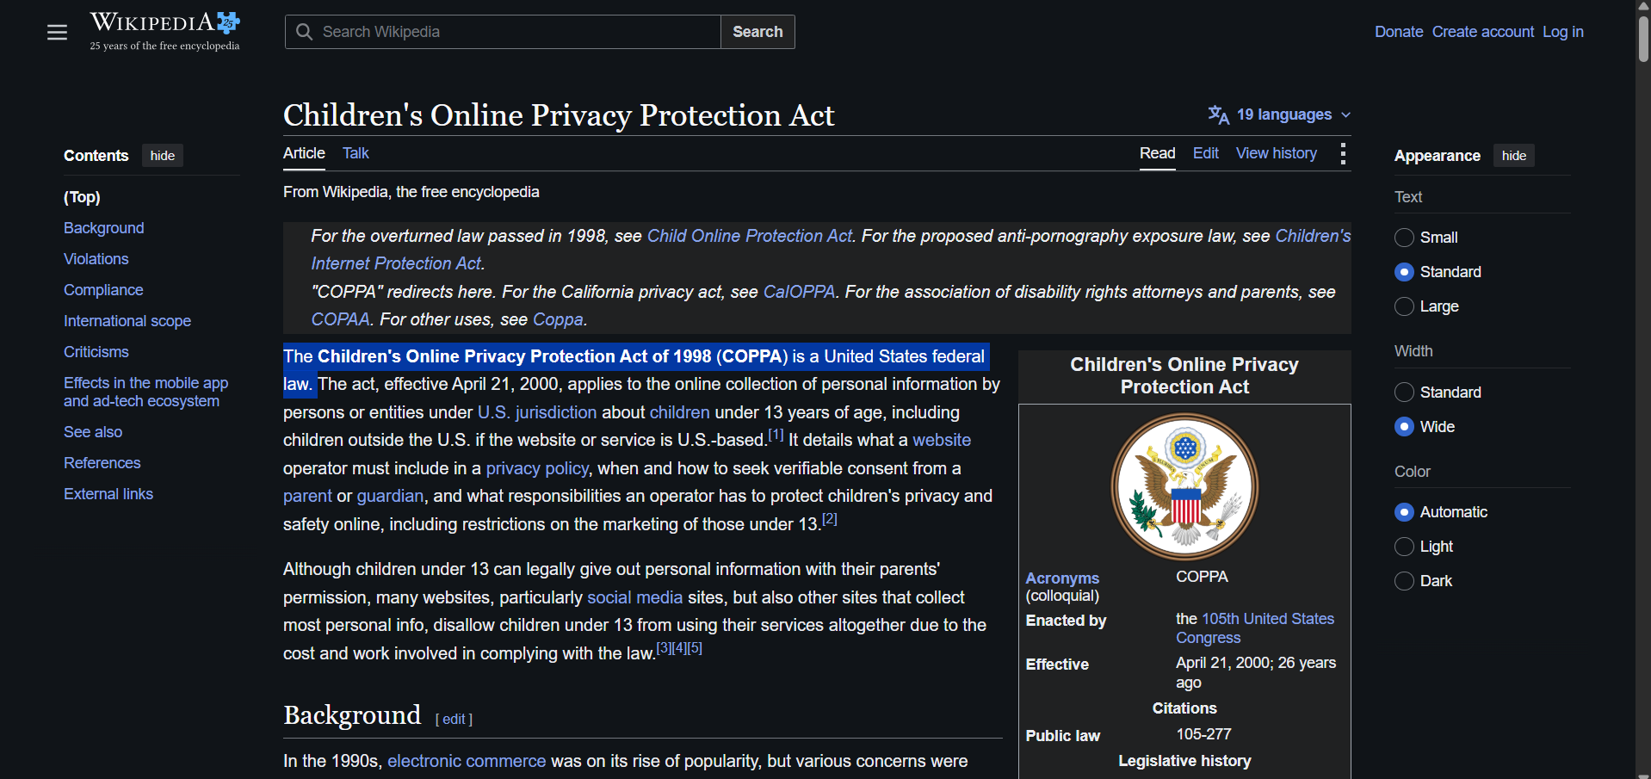Go to Compliance section in contents
1651x779 pixels.
click(x=103, y=290)
